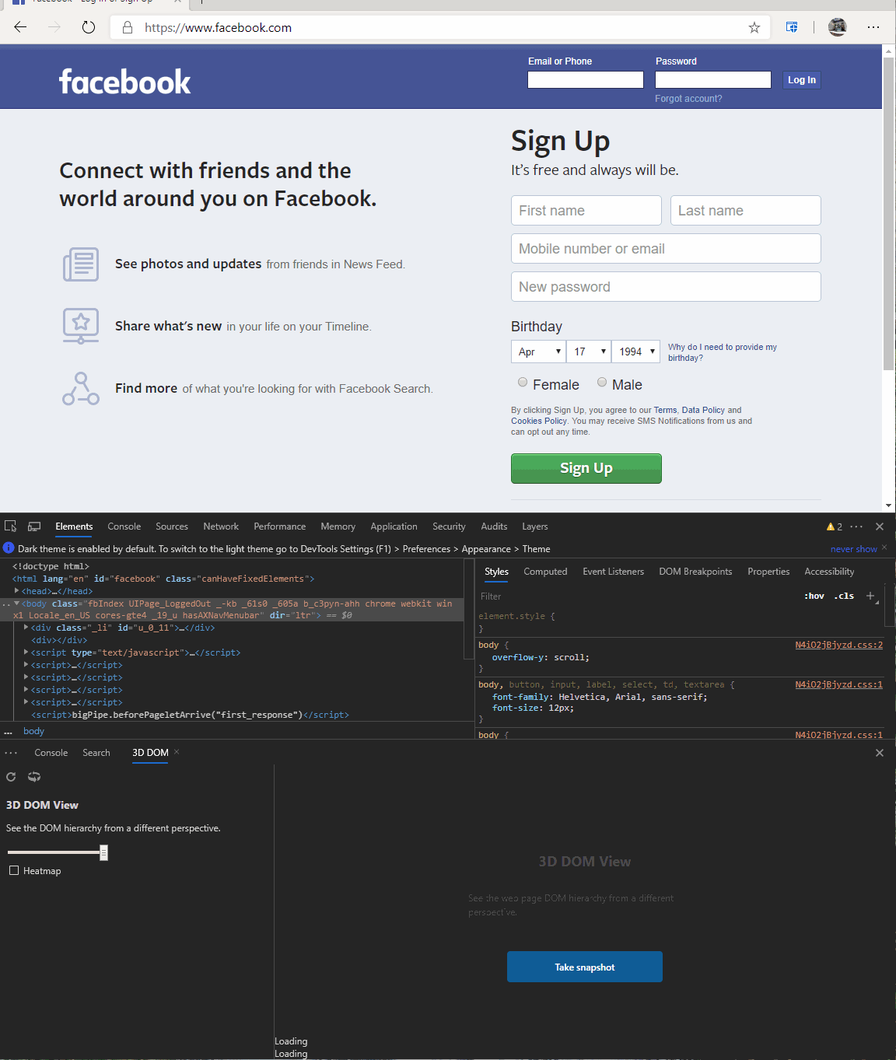Click the facebook logo
The width and height of the screenshot is (896, 1060).
[124, 82]
